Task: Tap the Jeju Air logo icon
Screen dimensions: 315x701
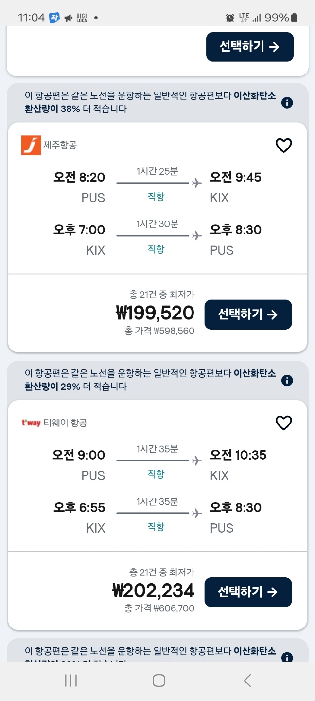Action: [x=31, y=145]
